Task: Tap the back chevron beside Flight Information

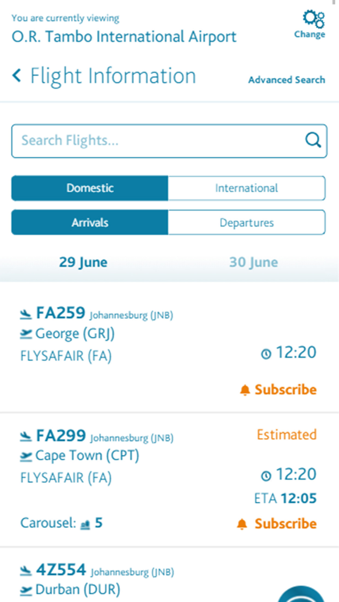Action: point(17,76)
